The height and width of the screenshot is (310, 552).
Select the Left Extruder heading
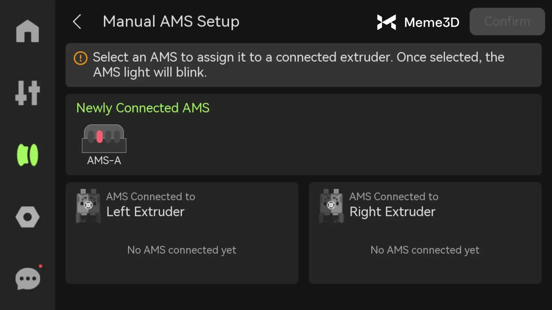pyautogui.click(x=145, y=212)
